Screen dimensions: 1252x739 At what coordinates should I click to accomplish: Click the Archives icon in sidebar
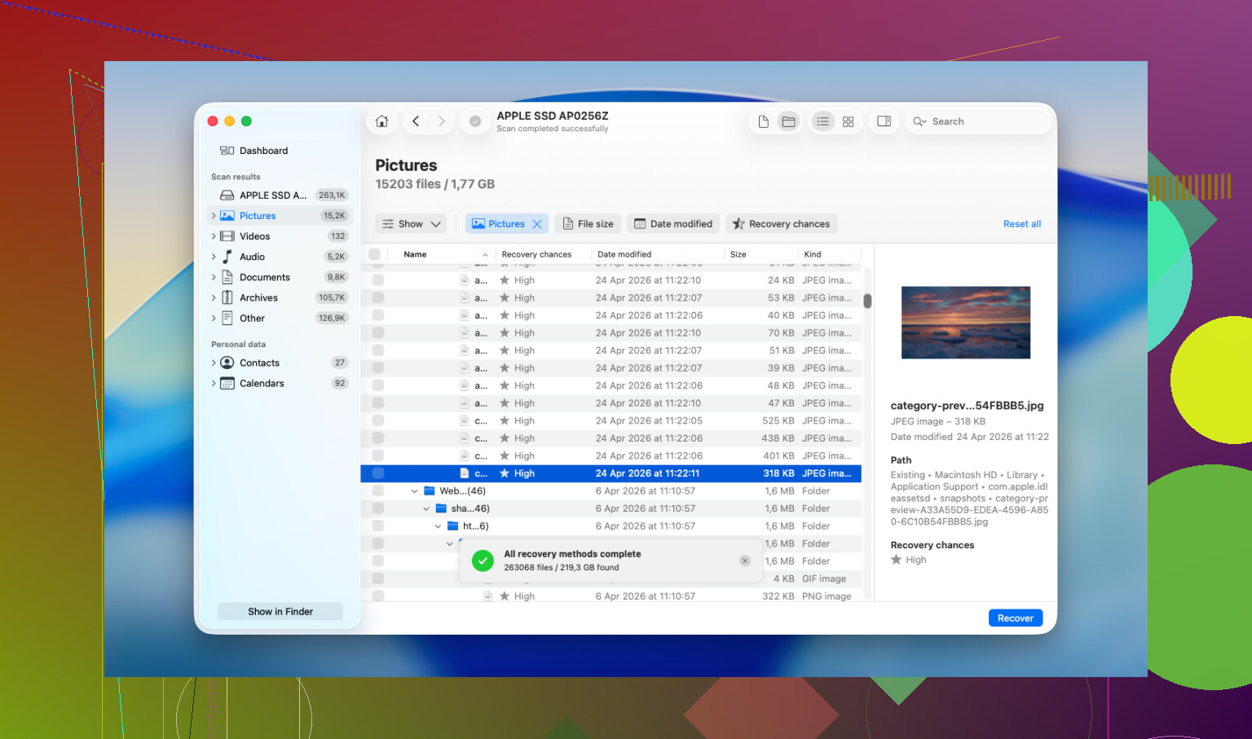227,297
